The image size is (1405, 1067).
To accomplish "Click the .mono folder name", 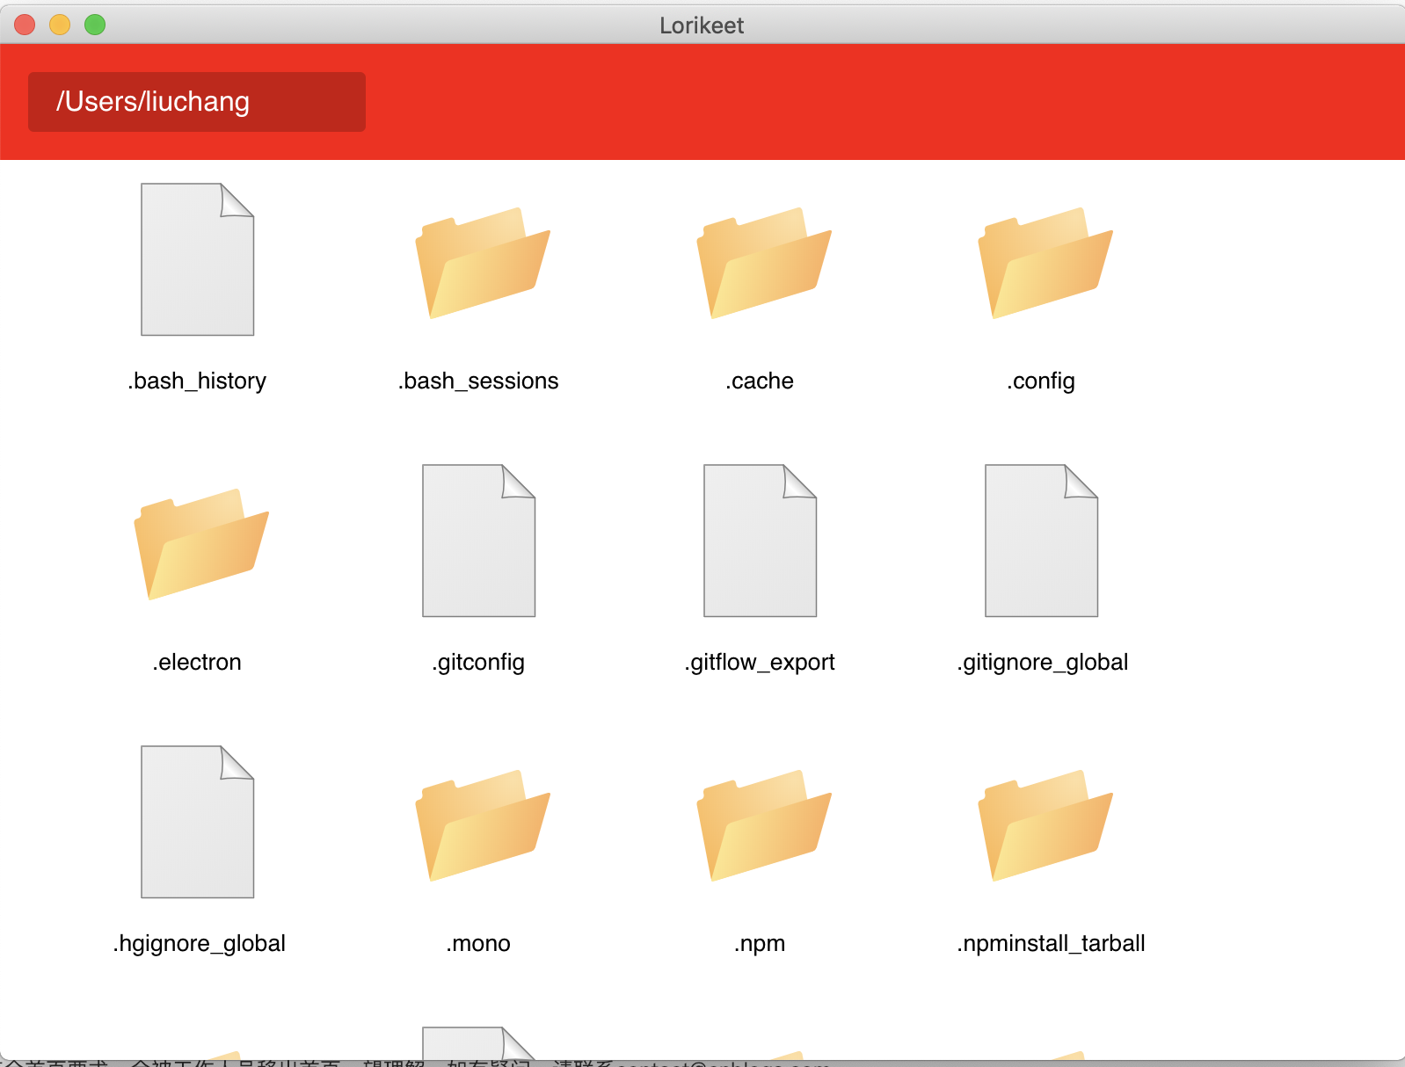I will (478, 943).
